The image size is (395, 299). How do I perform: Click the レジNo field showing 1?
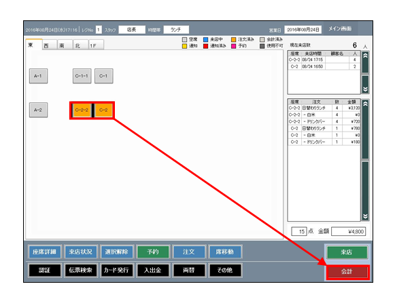coord(99,30)
